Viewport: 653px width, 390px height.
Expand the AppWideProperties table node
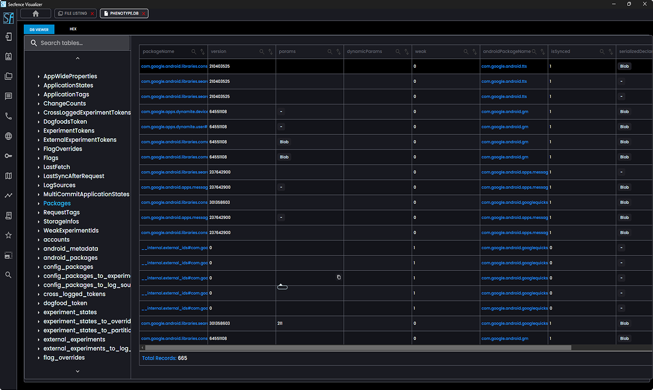(x=38, y=76)
